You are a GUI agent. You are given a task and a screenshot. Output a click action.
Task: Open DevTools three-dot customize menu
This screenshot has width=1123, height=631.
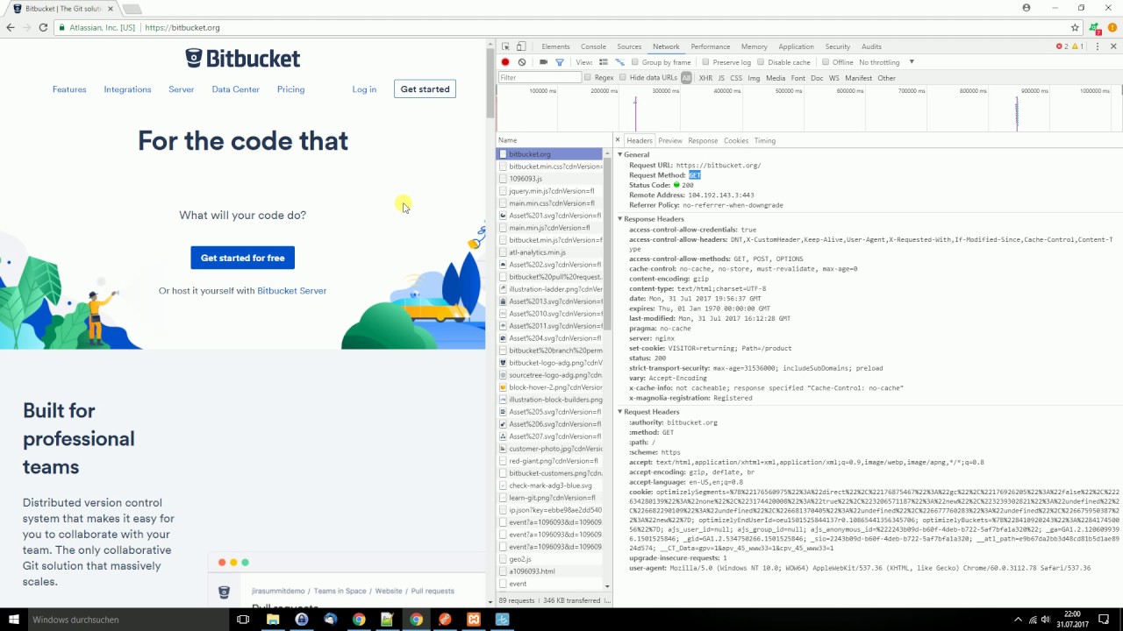click(1098, 46)
